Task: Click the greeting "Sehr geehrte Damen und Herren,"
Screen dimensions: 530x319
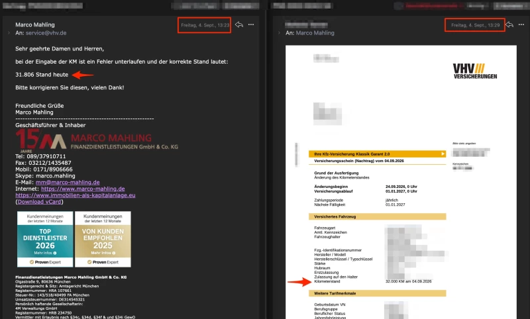Action: [x=60, y=48]
